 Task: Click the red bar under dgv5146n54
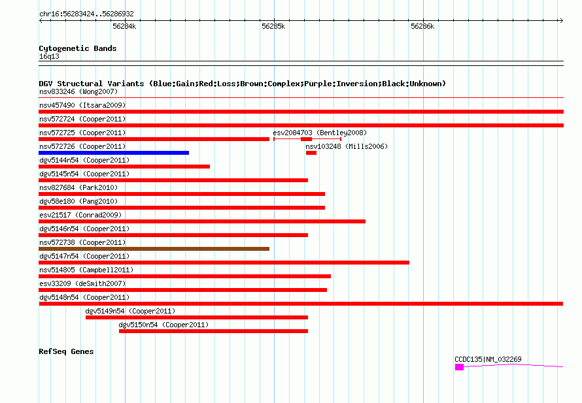pyautogui.click(x=173, y=235)
